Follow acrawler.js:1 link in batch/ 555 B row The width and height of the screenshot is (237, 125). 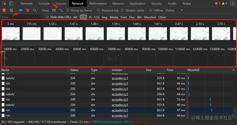point(120,105)
